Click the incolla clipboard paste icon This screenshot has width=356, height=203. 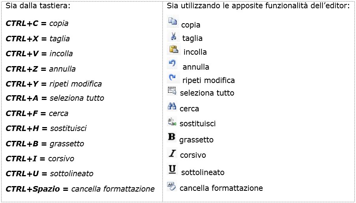pos(174,50)
